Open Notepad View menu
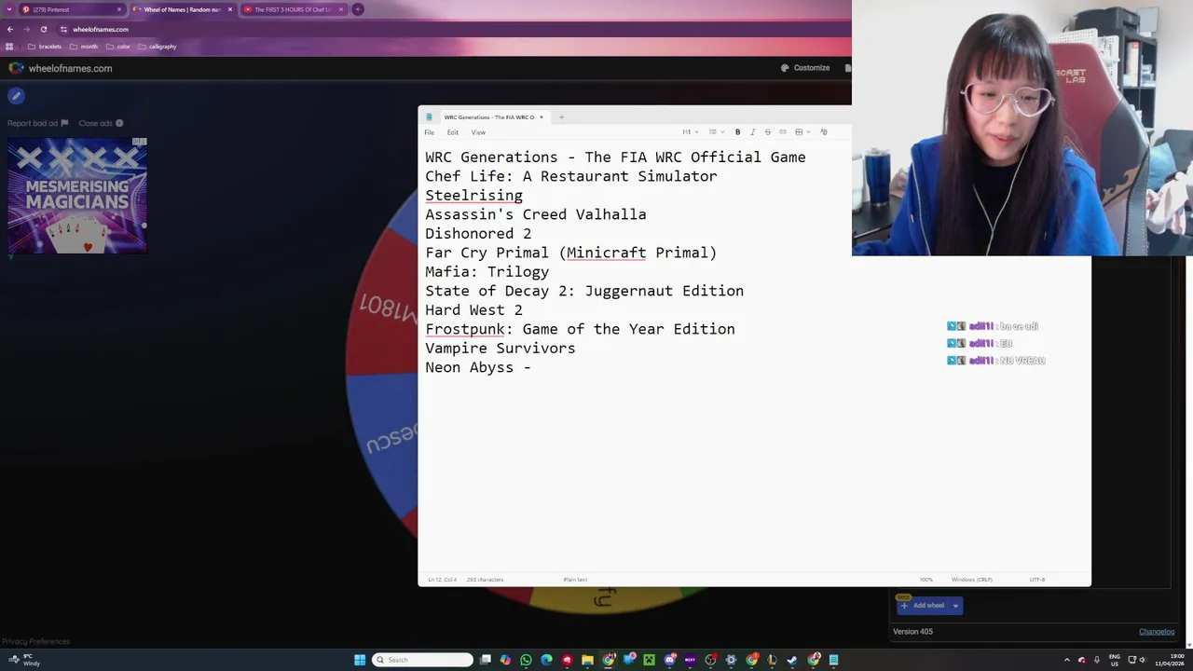This screenshot has height=671, width=1193. [x=478, y=132]
